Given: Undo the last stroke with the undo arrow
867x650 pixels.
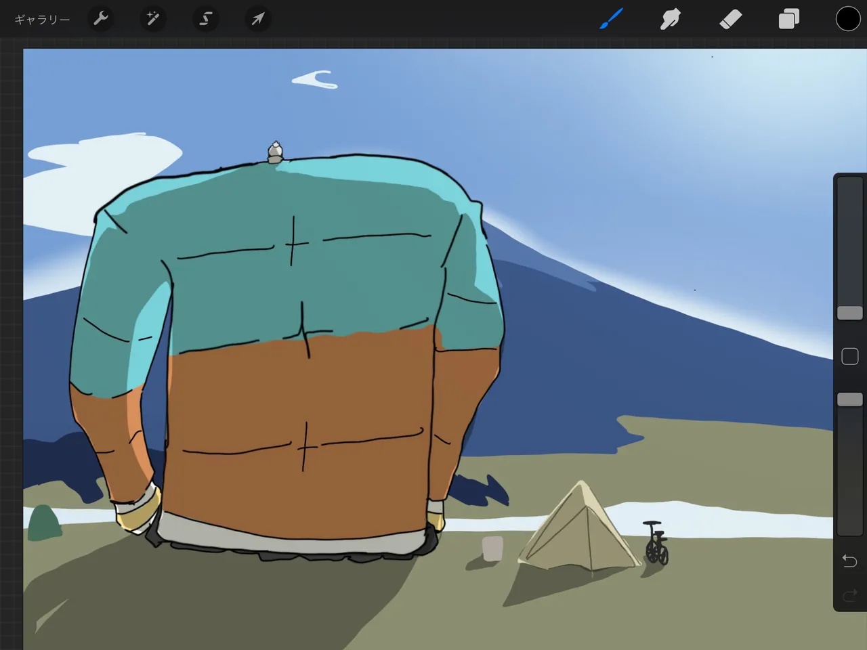Looking at the screenshot, I should pyautogui.click(x=849, y=561).
